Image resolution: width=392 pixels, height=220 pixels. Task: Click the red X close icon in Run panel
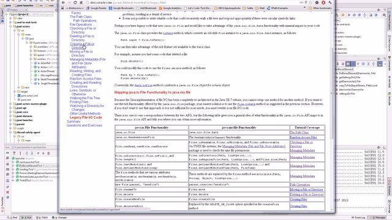(7, 192)
